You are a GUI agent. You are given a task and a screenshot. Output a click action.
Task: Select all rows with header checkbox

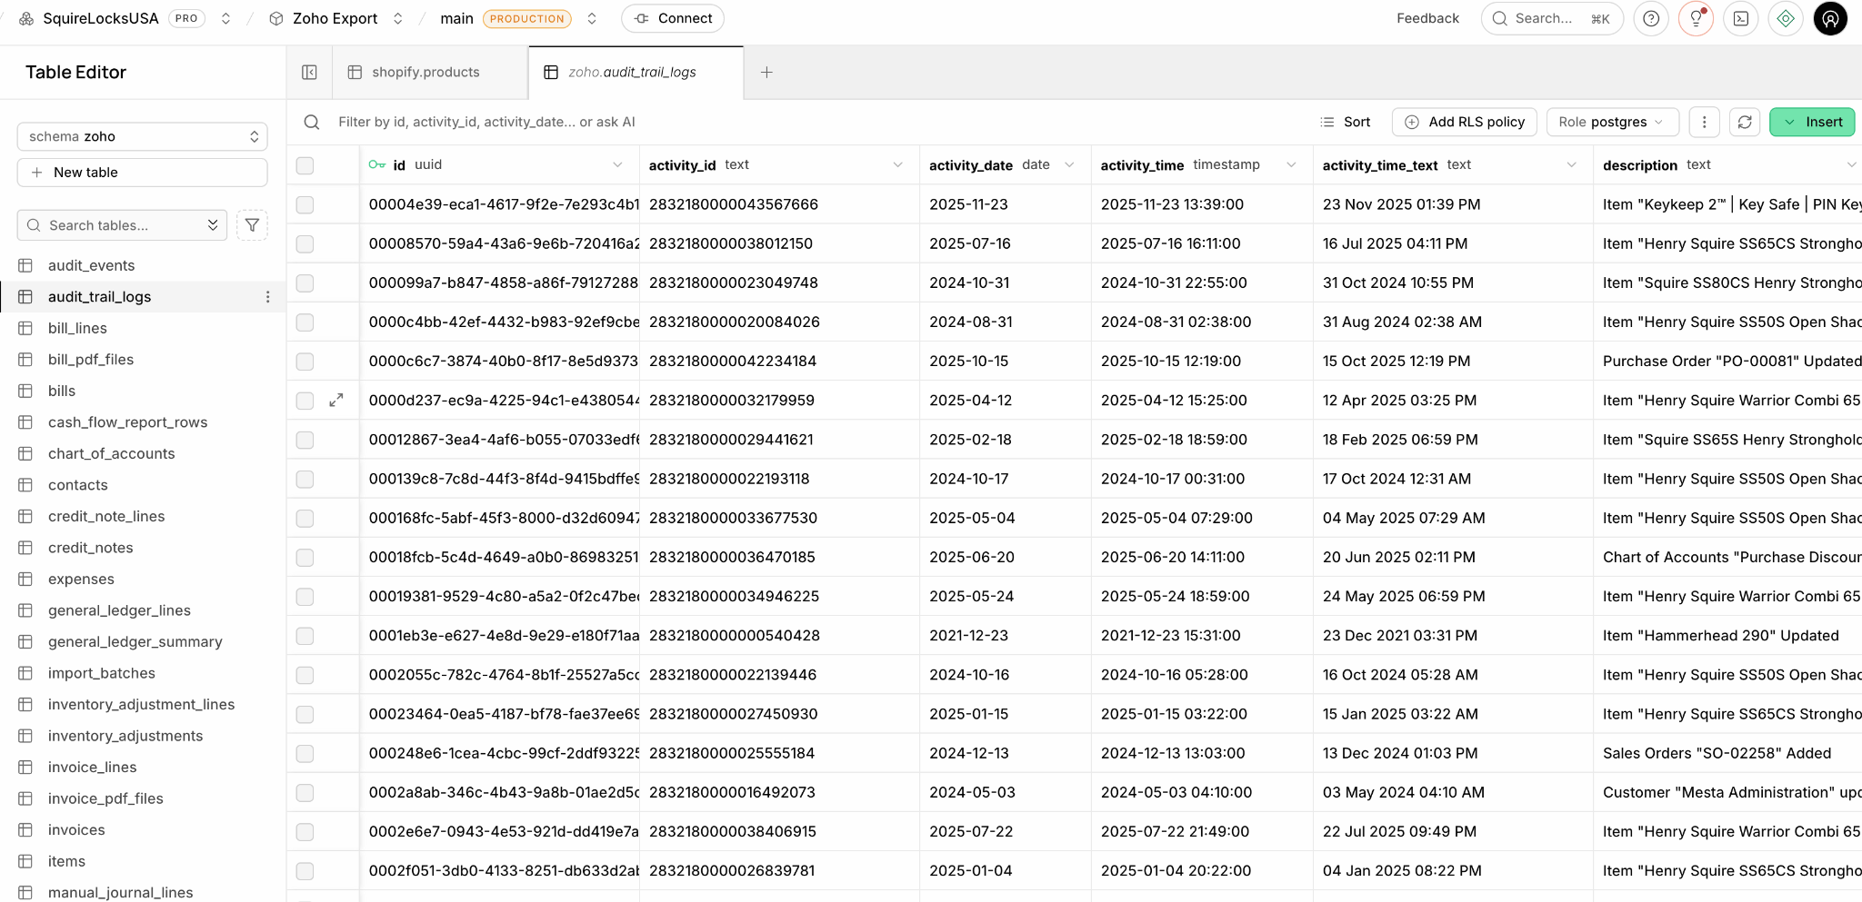click(x=305, y=165)
